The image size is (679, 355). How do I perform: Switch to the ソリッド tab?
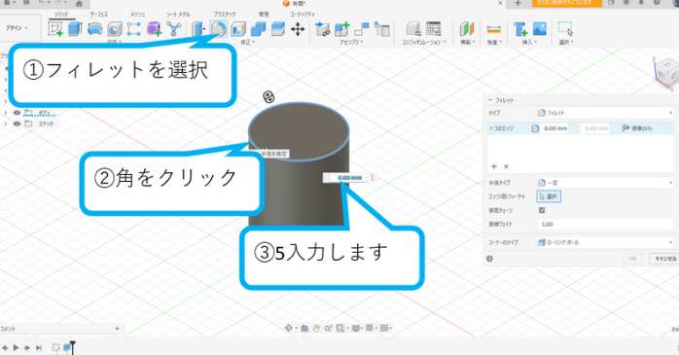coord(61,15)
